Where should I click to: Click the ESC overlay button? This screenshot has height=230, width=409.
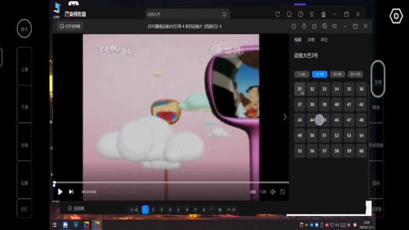[x=24, y=208]
